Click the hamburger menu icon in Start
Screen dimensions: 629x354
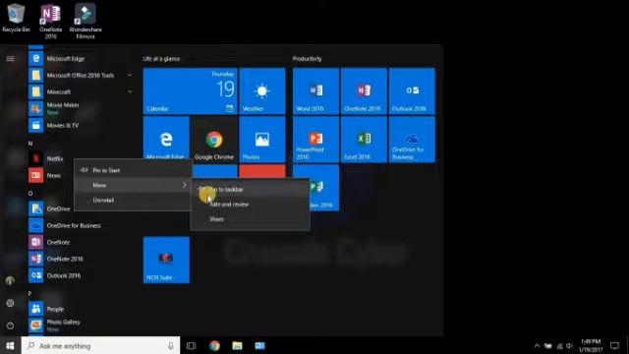point(10,59)
